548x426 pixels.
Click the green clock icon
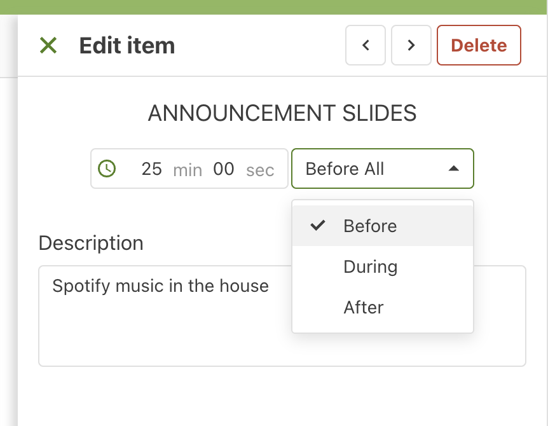tap(107, 168)
